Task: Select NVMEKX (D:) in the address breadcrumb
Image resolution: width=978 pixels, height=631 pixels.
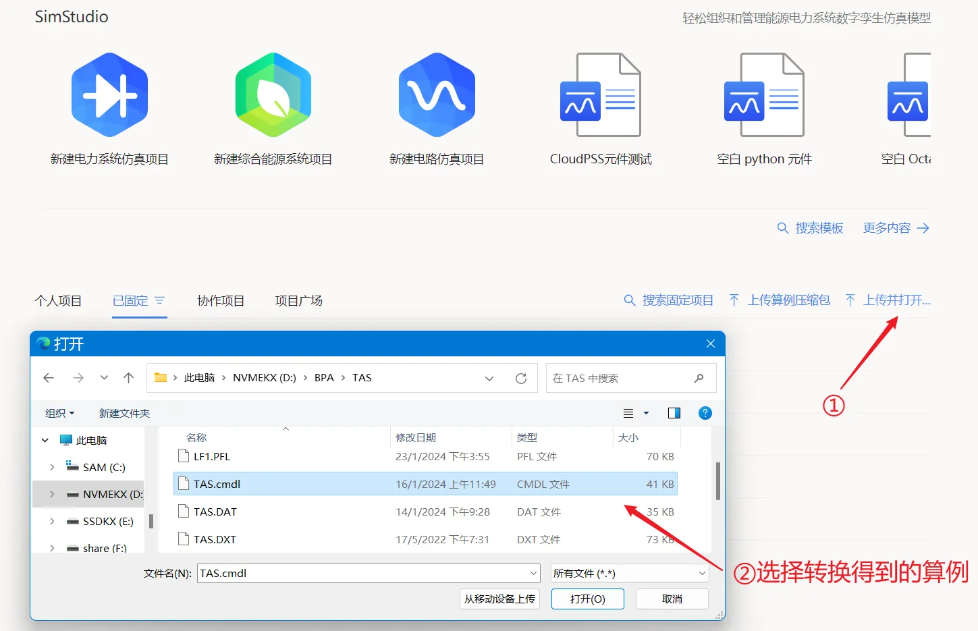Action: (265, 378)
